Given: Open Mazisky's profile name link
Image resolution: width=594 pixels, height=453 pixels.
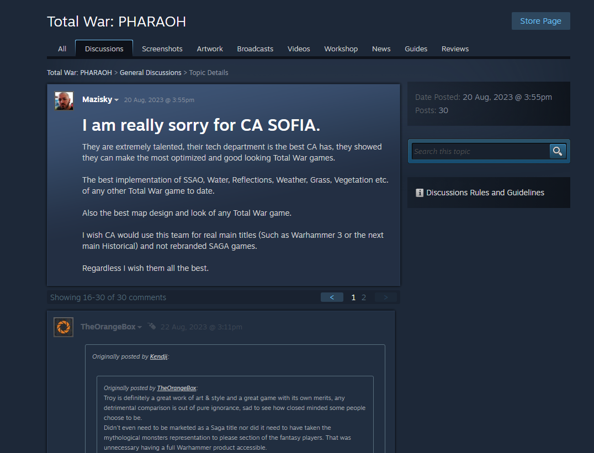Looking at the screenshot, I should click(97, 99).
